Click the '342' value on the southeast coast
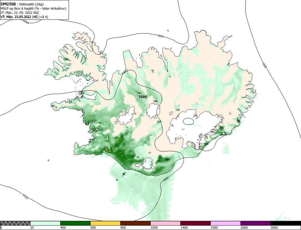 [x=222, y=128]
